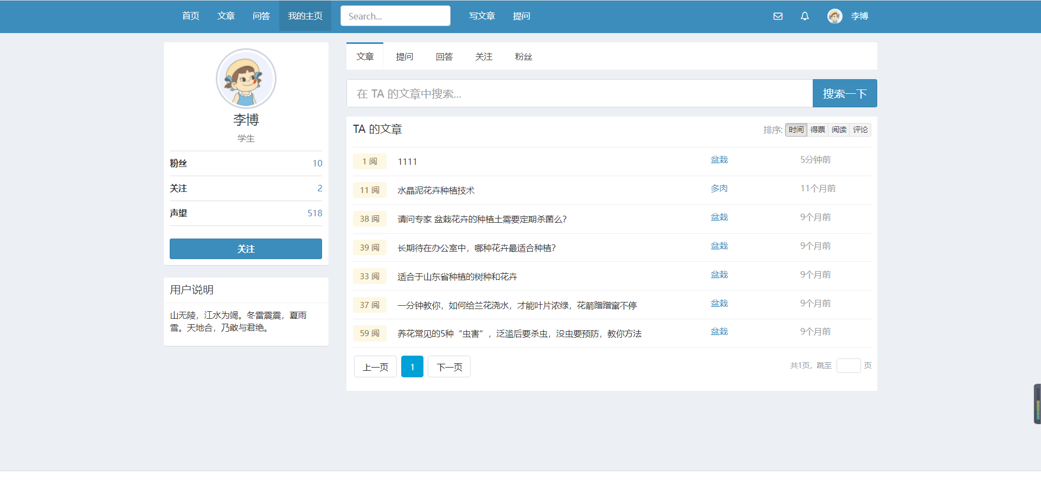The height and width of the screenshot is (489, 1041).
Task: Click 盆栽 category on the 1111 row
Action: (x=719, y=159)
